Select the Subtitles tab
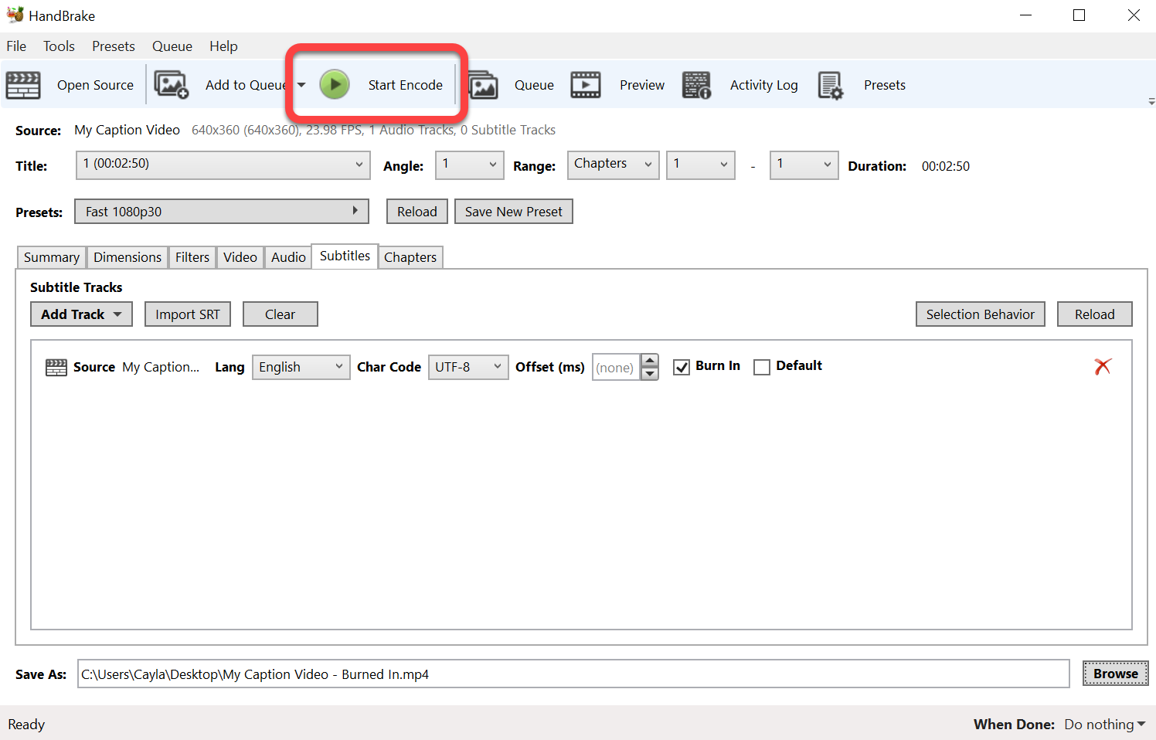Viewport: 1156px width, 740px height. click(x=345, y=256)
